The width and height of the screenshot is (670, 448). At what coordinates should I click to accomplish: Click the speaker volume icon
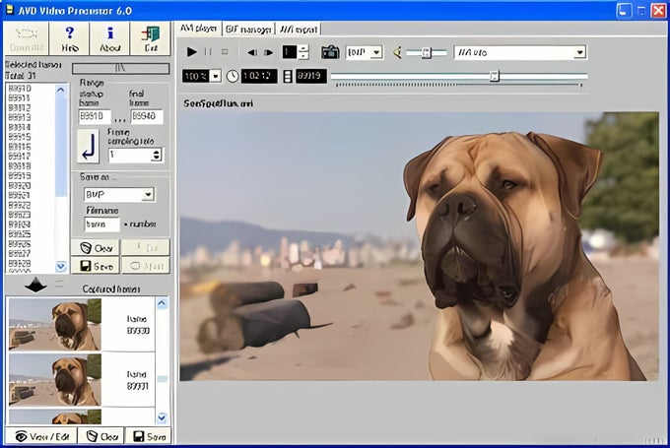[x=397, y=52]
